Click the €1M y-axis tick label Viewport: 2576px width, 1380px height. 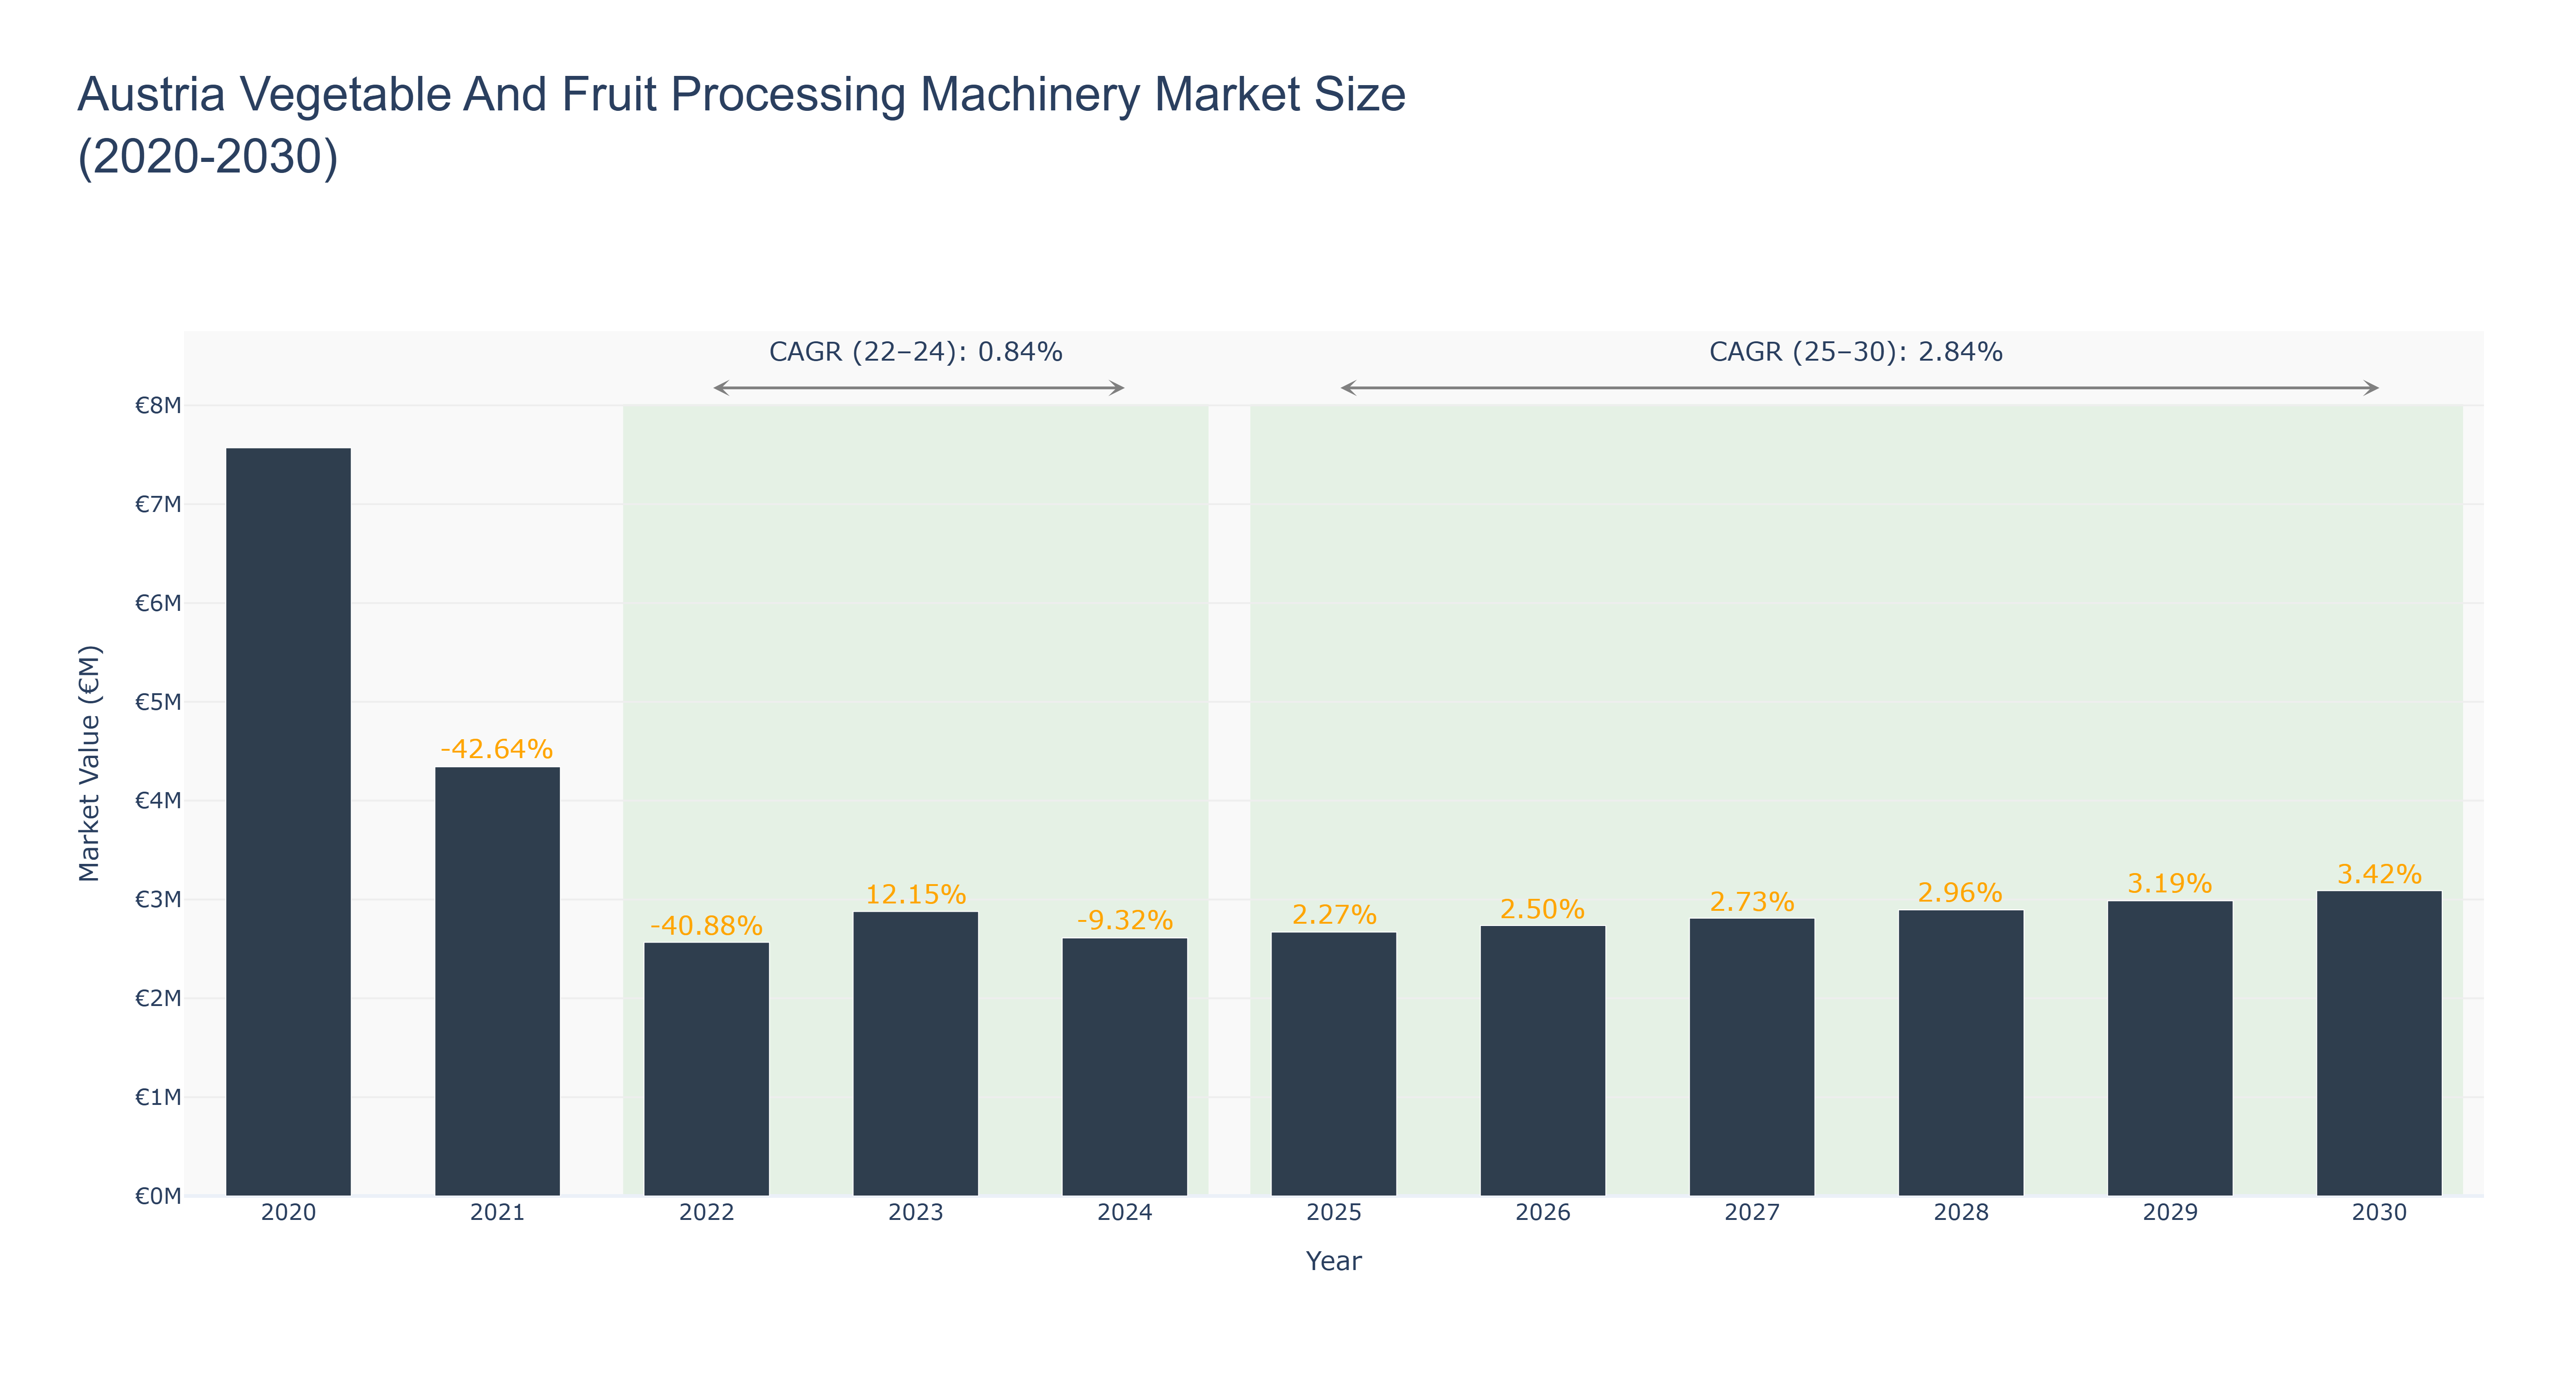(158, 1097)
